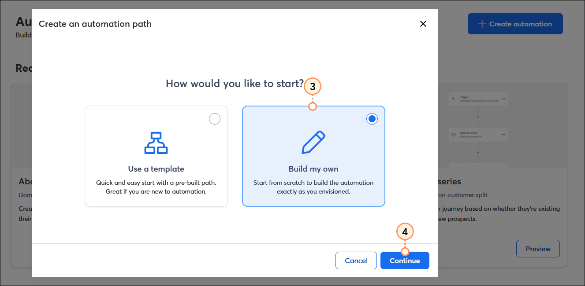Select the Build my own radio button

click(372, 119)
